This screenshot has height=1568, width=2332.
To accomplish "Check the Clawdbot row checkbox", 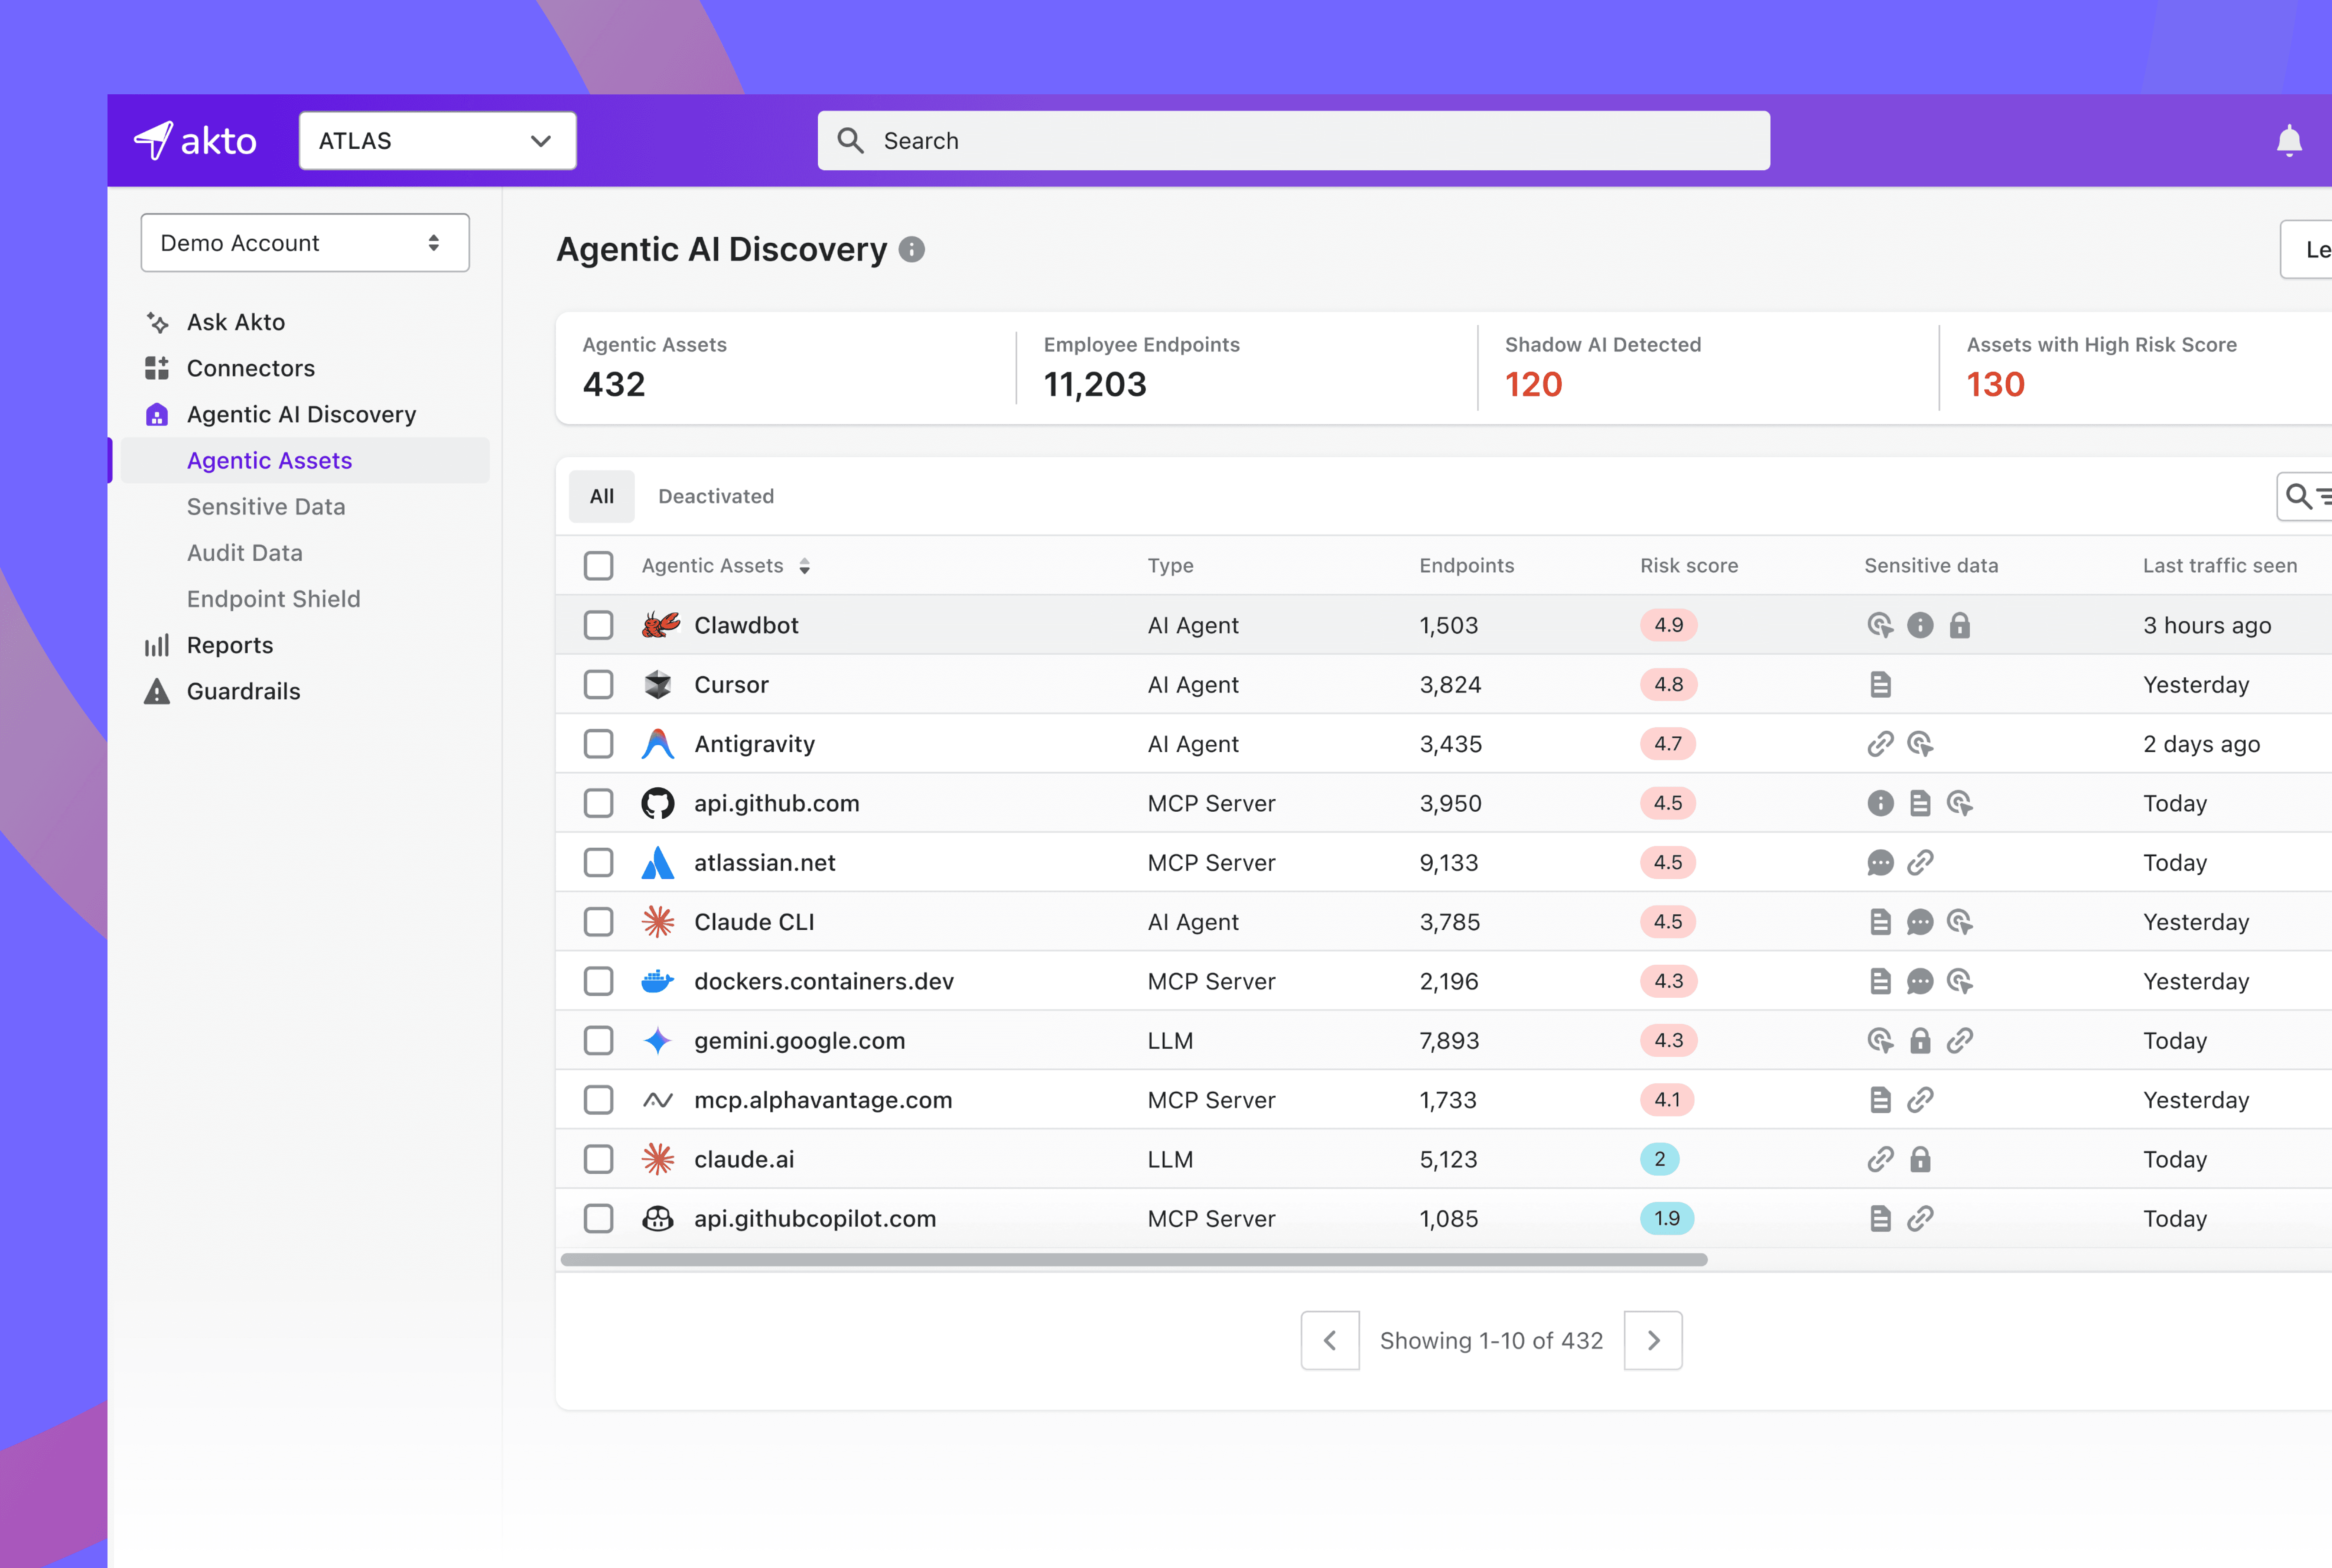I will pyautogui.click(x=598, y=625).
